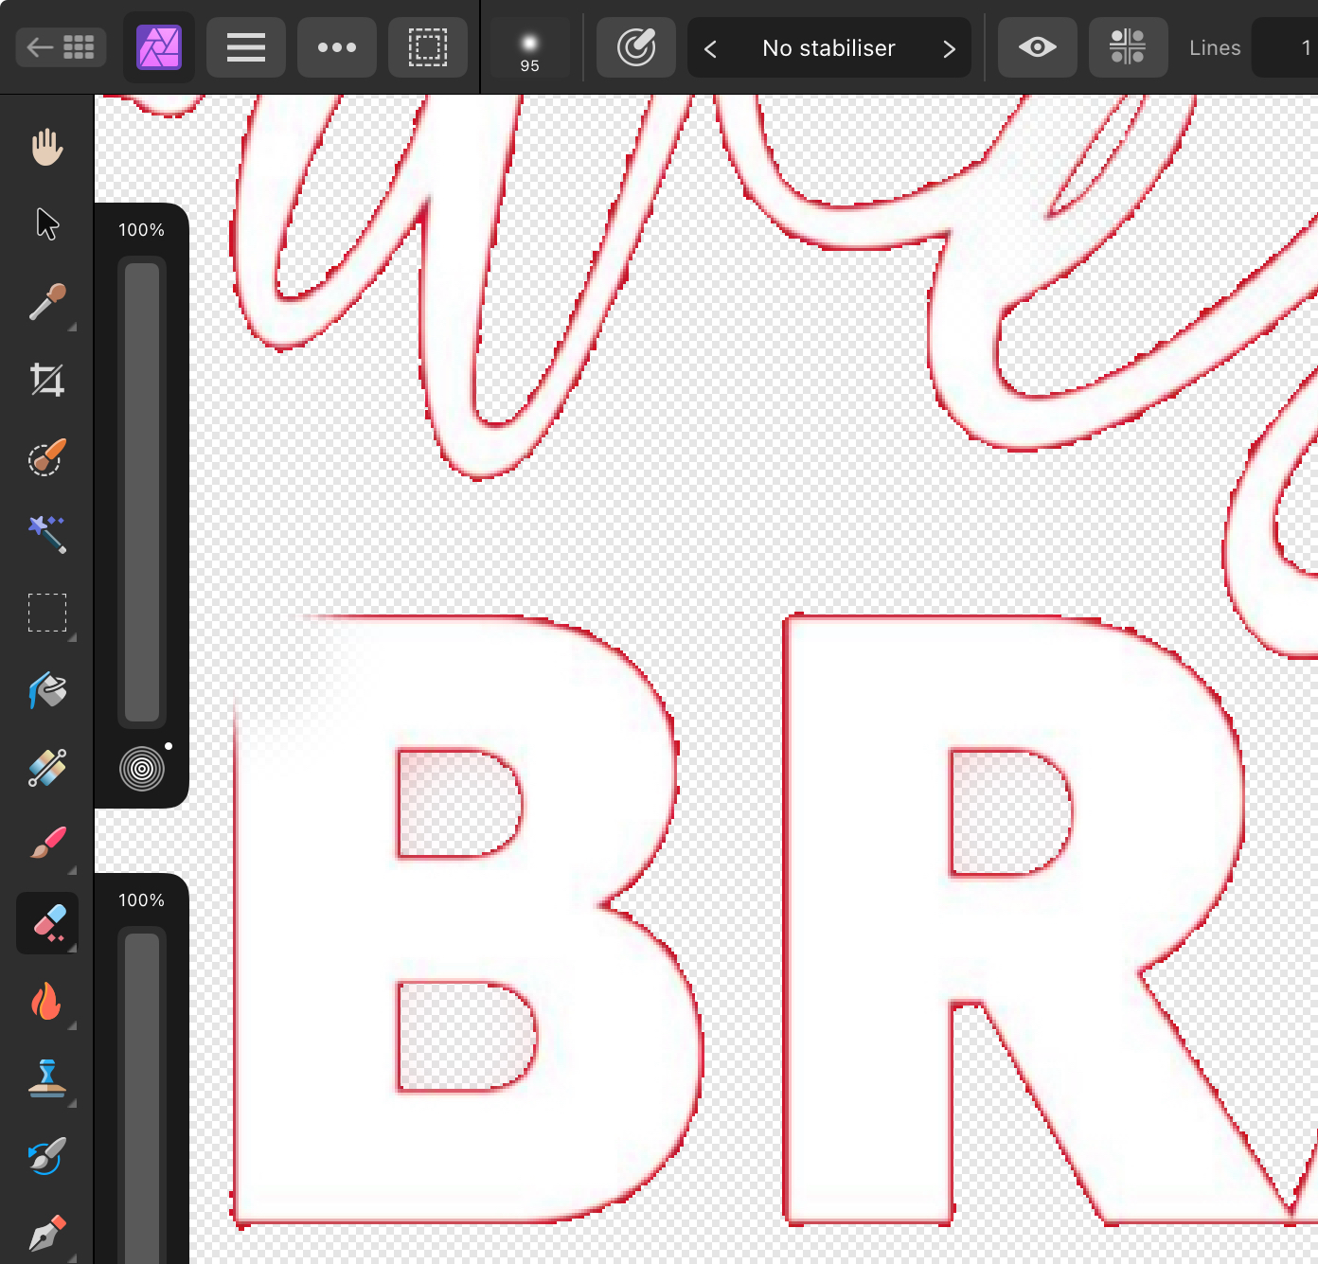This screenshot has height=1264, width=1318.
Task: Switch to the previous stabiliser mode
Action: [x=710, y=47]
